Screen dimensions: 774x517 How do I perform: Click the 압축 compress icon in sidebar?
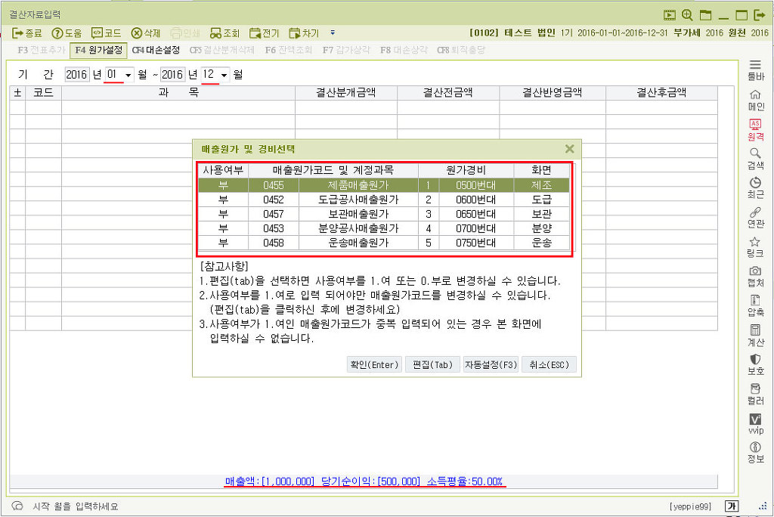pos(755,305)
